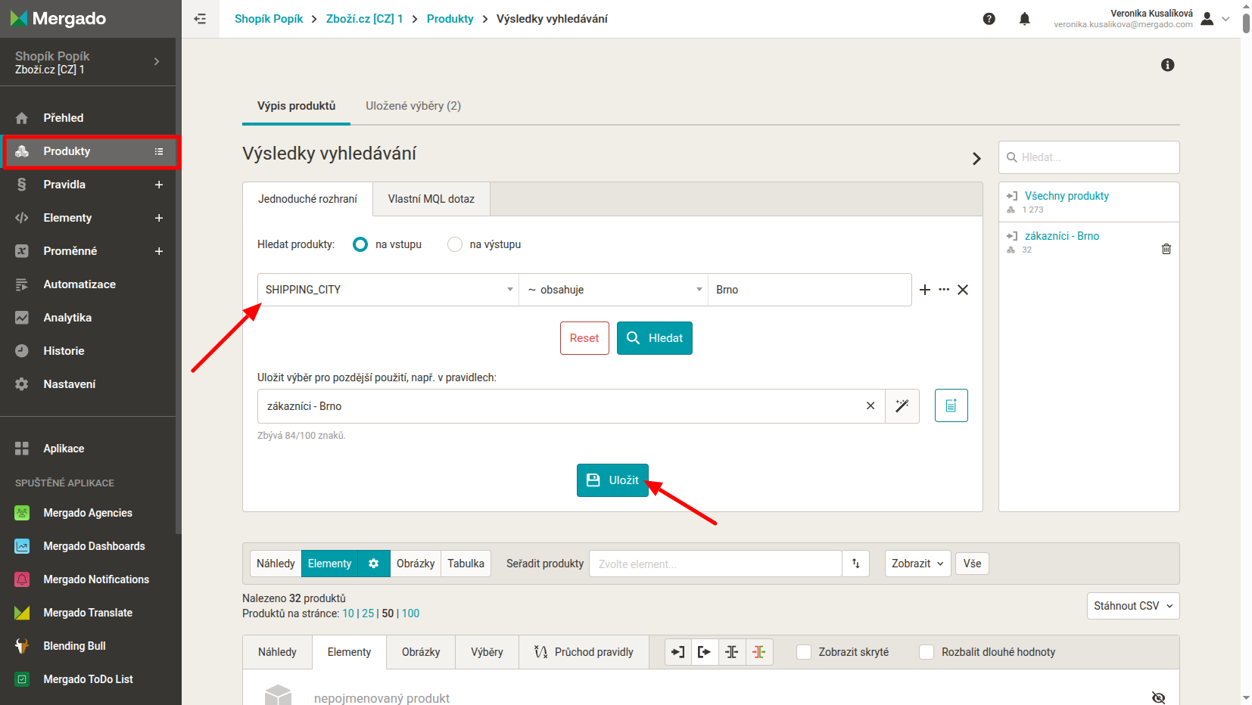Select the 'Jednoduché rozhraní' tab

coord(307,199)
